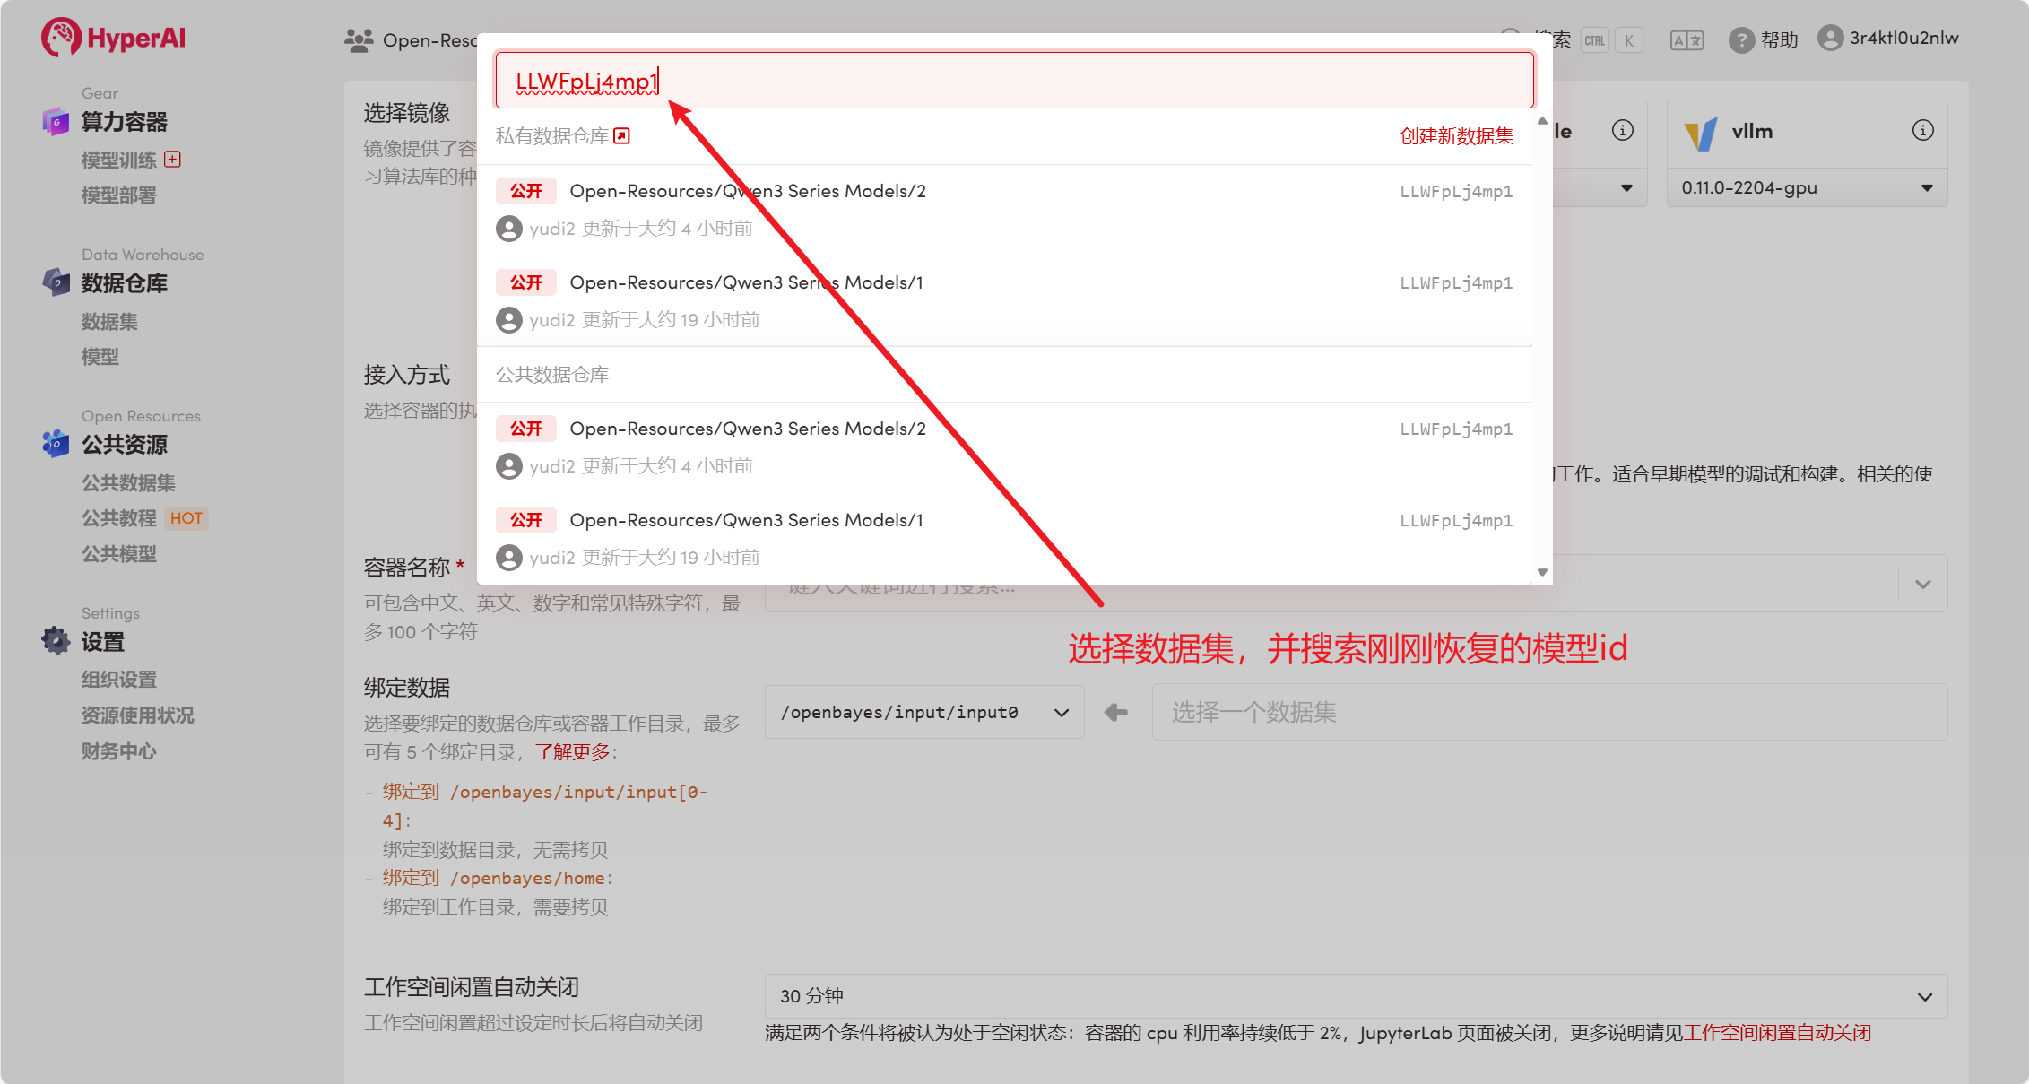Open the /openbayes/input/input0 path dropdown

(x=923, y=713)
